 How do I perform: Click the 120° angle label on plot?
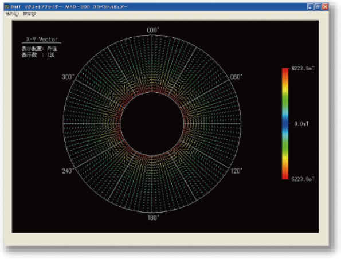(236, 171)
